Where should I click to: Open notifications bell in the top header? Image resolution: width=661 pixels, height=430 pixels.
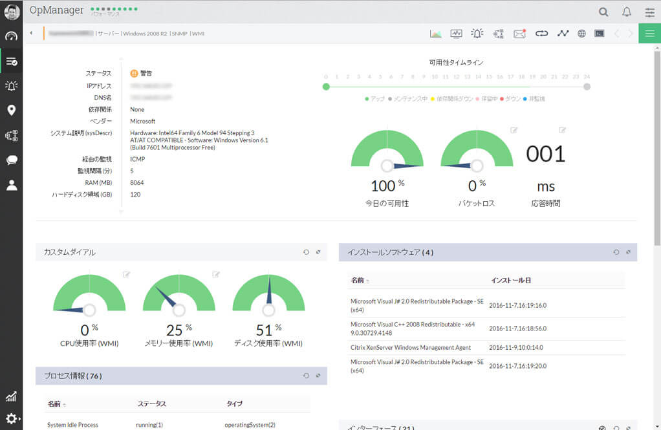[627, 12]
